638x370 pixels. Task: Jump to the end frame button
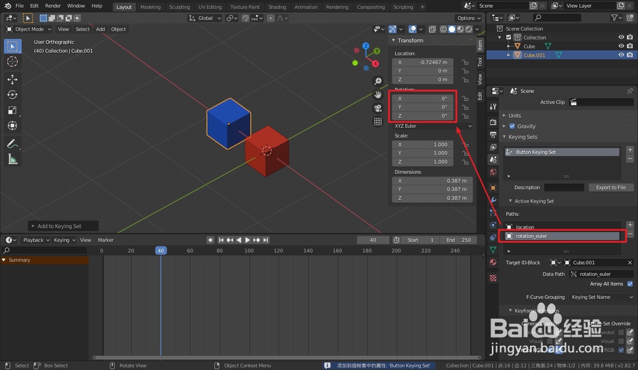[x=265, y=240]
